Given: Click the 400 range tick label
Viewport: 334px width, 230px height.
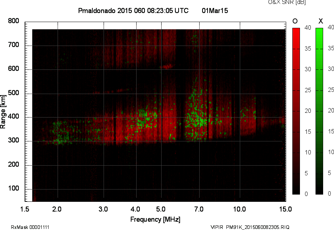Looking at the screenshot, I should pos(13,116).
